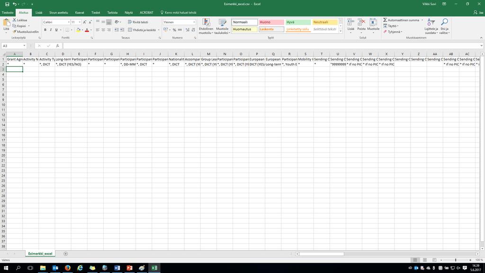Align cell text to the left
This screenshot has width=485, height=273.
98,30
